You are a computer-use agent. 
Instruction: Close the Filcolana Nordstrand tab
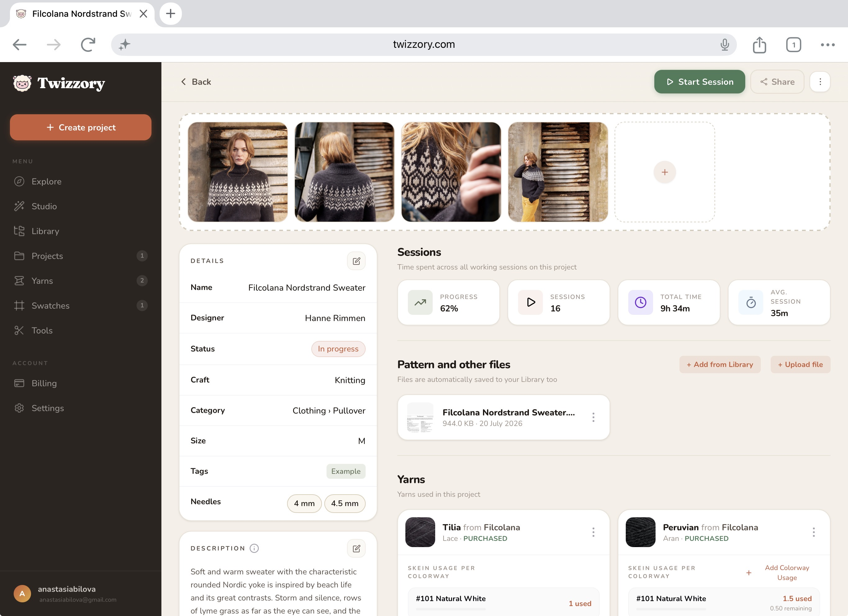pyautogui.click(x=143, y=14)
